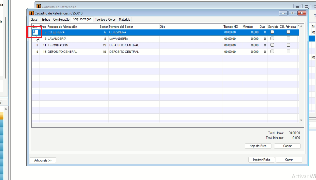Screen dimensions: 316x180
Task: Click the Minutos value in TERMINACIÓN row
Action: coord(255,45)
